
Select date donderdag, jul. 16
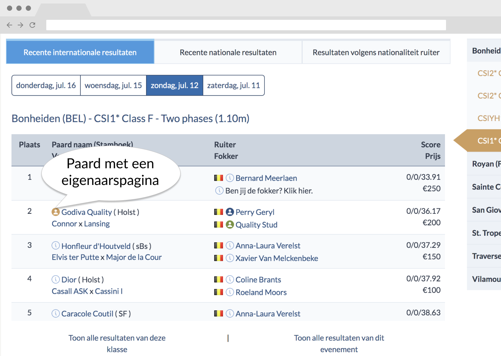(x=46, y=86)
